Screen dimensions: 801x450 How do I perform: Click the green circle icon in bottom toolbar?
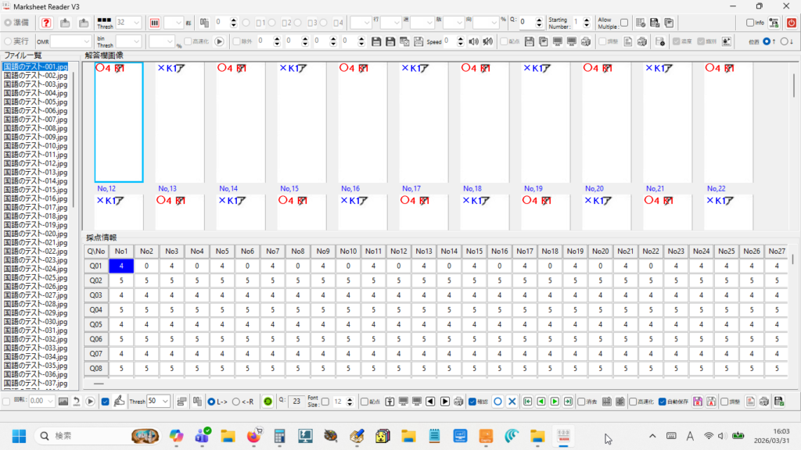pos(268,401)
